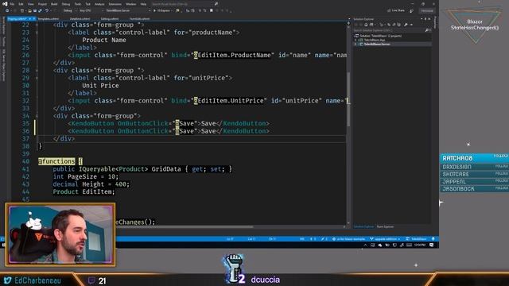Click the Navigate Backward toolbar icon

point(7,10)
